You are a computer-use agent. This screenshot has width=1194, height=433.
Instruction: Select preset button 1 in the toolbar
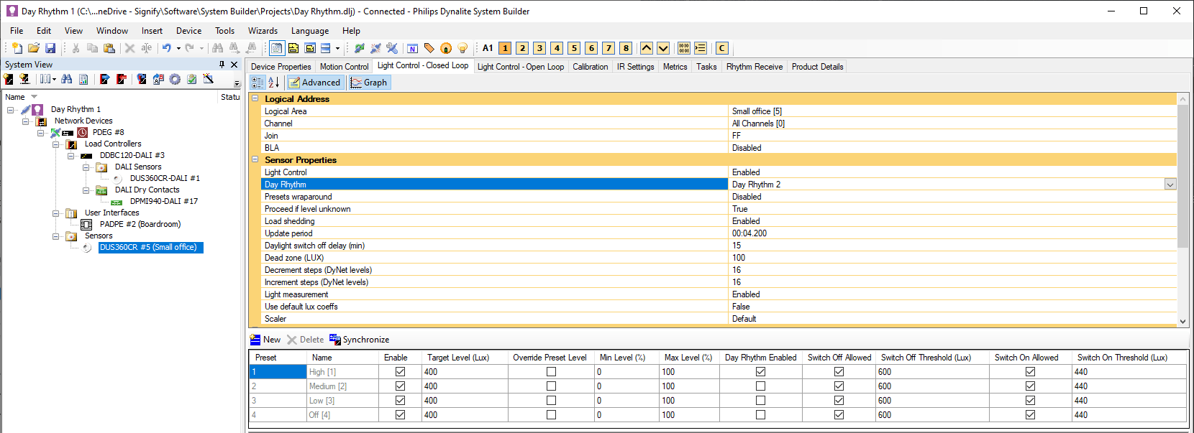tap(505, 48)
